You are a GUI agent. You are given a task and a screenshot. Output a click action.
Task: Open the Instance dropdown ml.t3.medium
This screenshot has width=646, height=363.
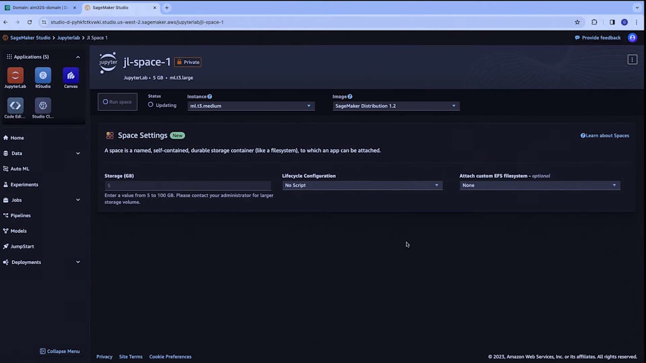pyautogui.click(x=250, y=106)
